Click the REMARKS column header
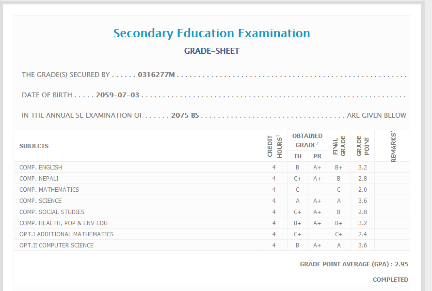432x291 pixels. (x=393, y=146)
